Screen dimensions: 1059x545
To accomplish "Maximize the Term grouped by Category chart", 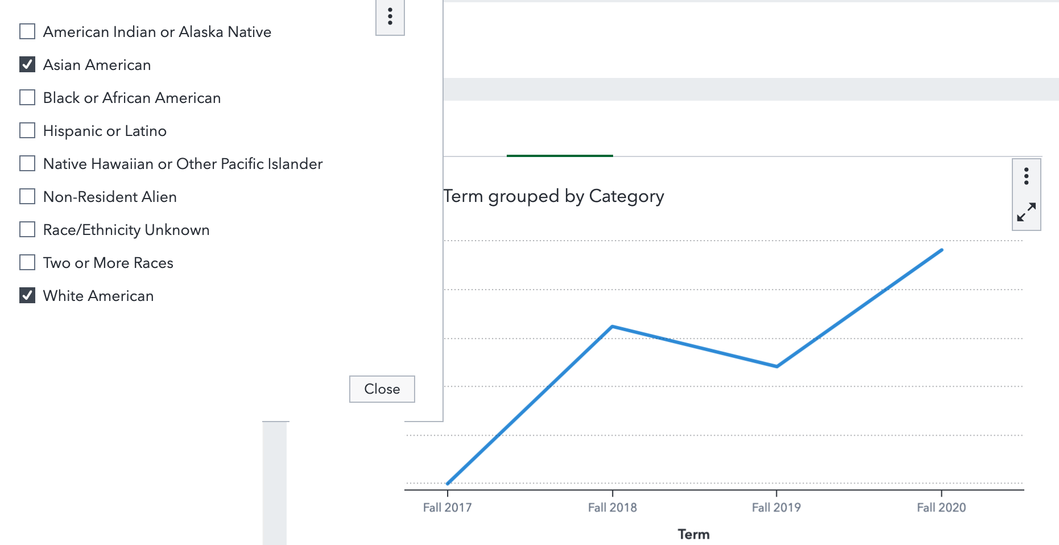I will click(x=1026, y=212).
